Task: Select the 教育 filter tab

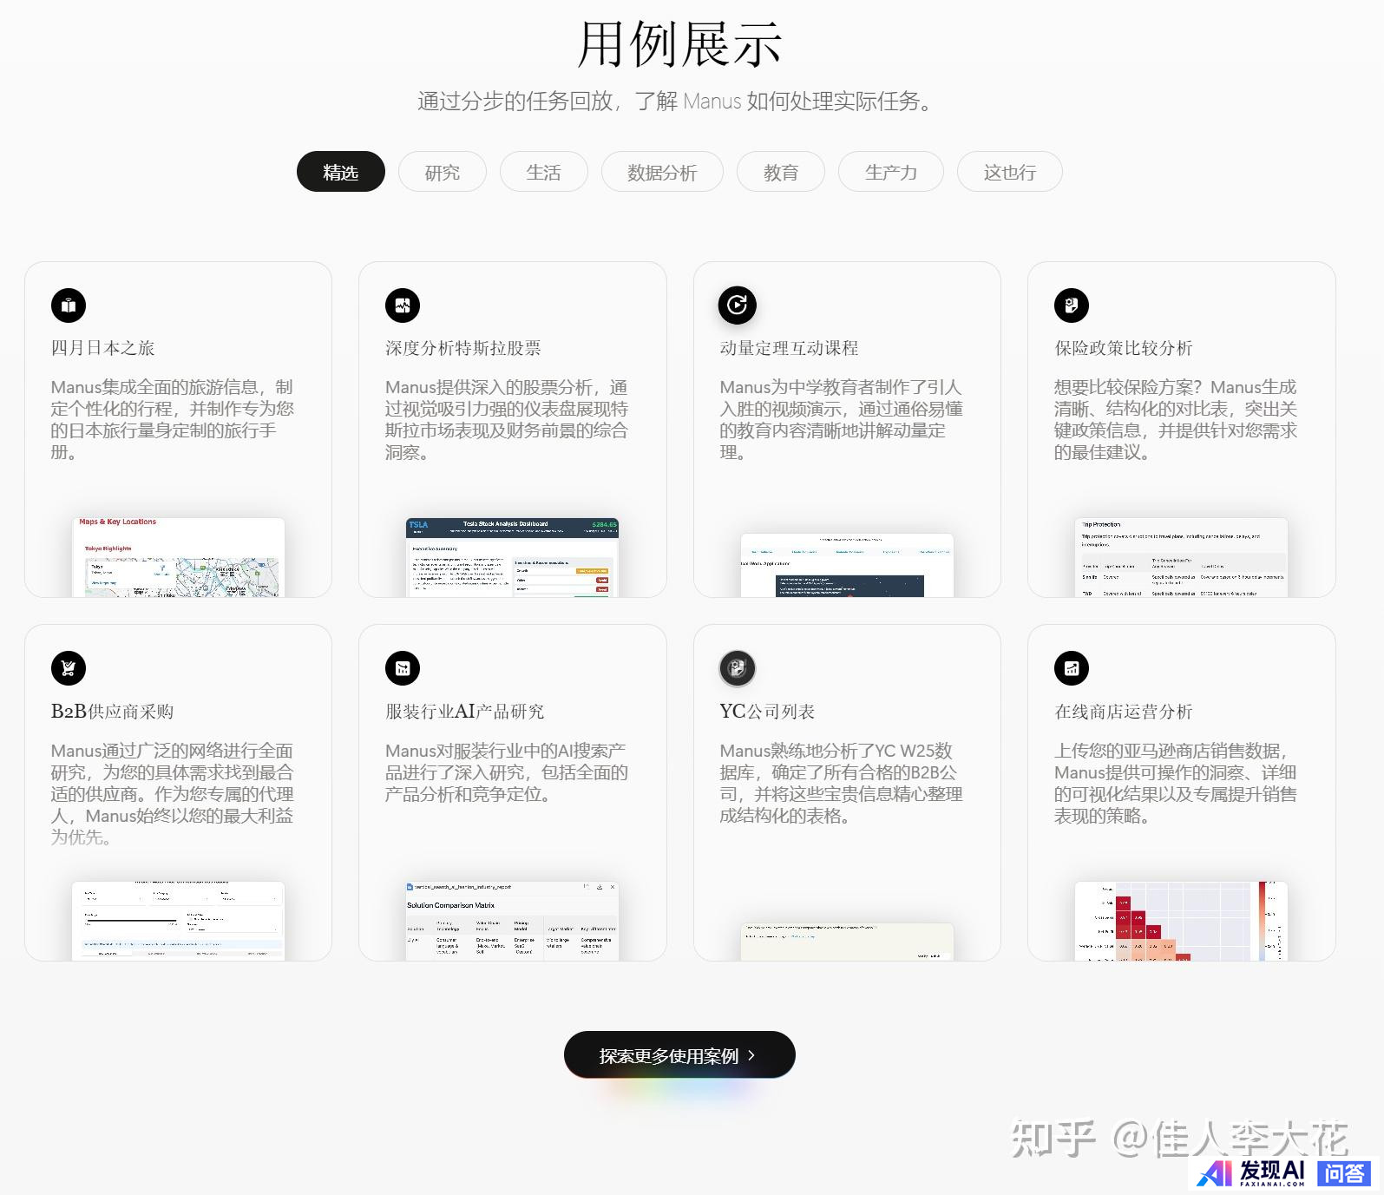Action: 780,172
